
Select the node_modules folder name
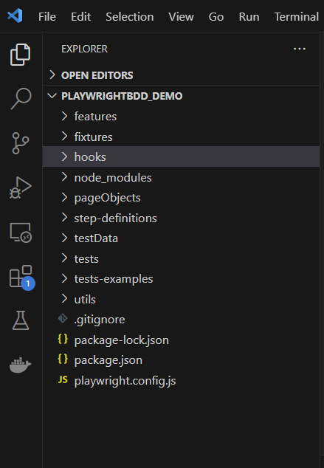[x=113, y=178]
